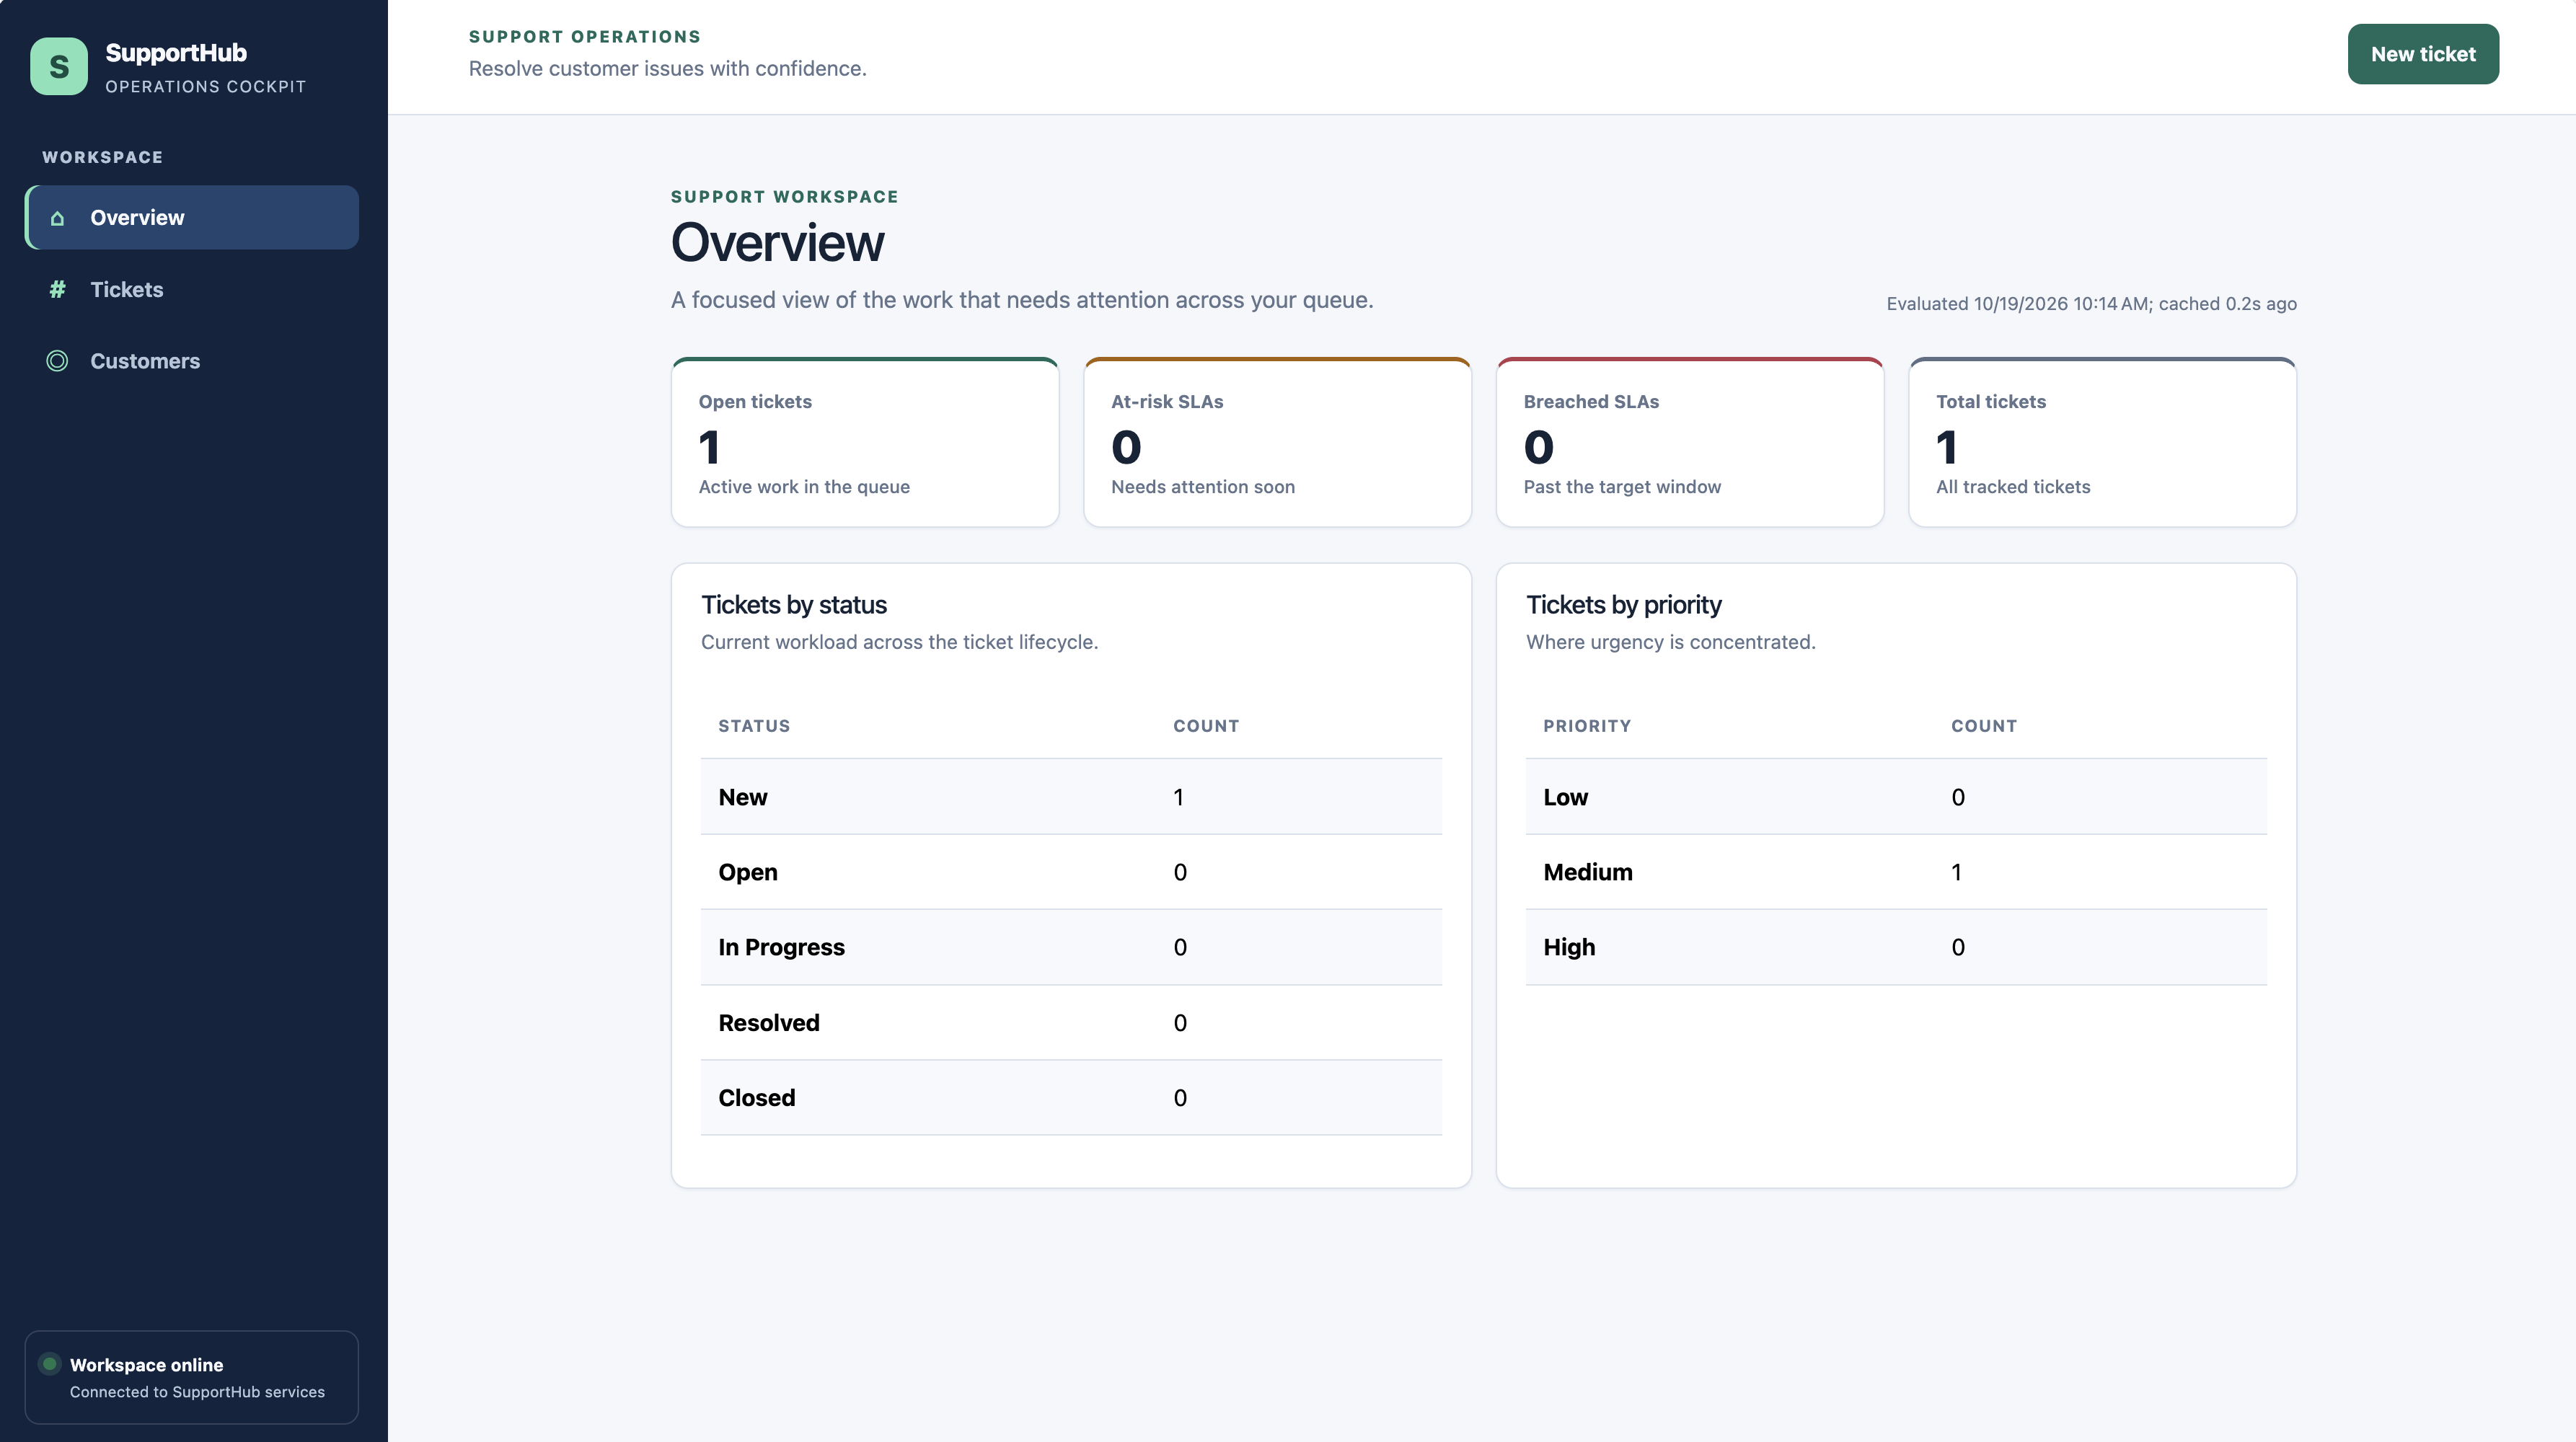Click the SupportHub green S logo
2576x1442 pixels.
coord(59,66)
